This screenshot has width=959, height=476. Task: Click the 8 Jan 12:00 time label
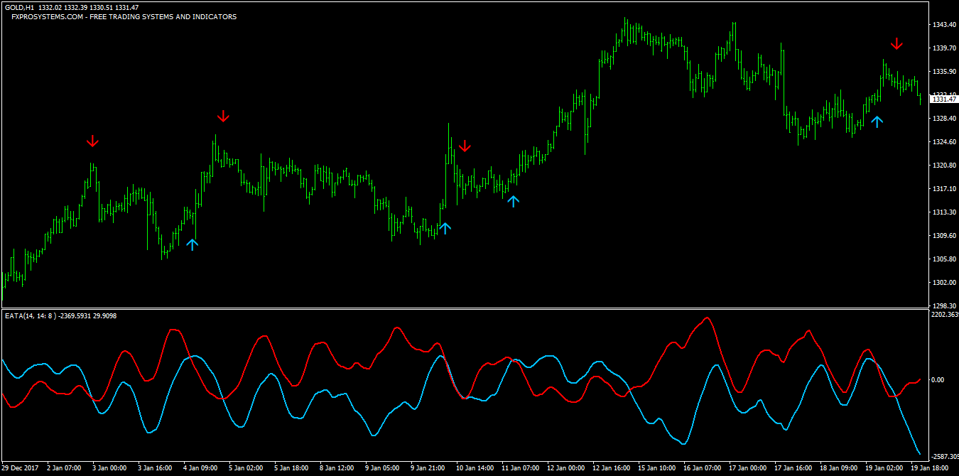pyautogui.click(x=337, y=468)
